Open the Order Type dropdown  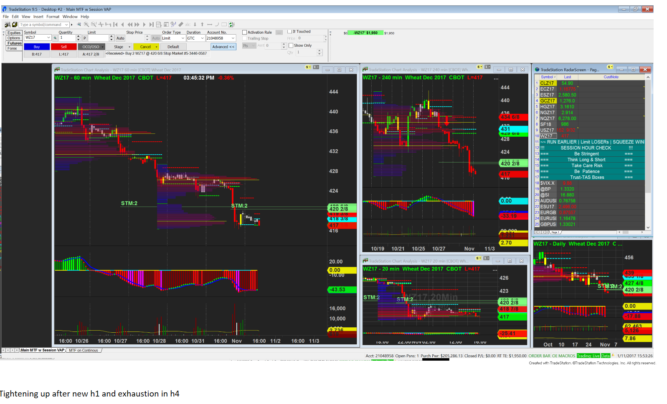(x=183, y=38)
